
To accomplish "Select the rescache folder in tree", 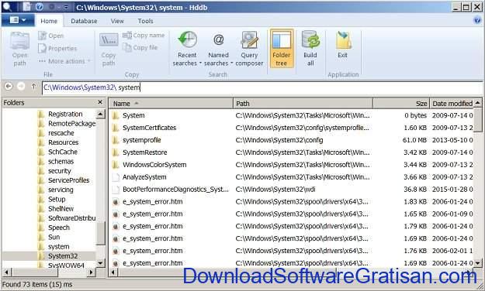I will click(x=56, y=133).
